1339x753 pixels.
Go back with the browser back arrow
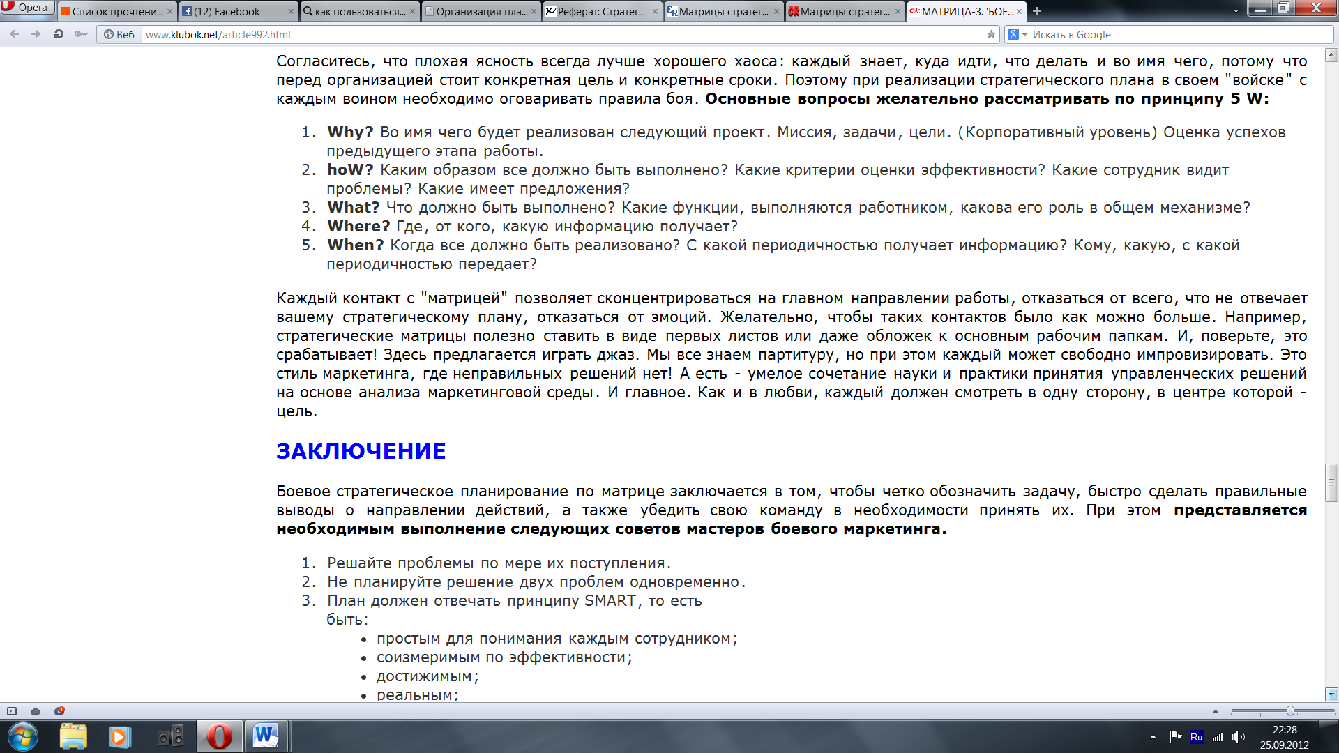click(15, 34)
